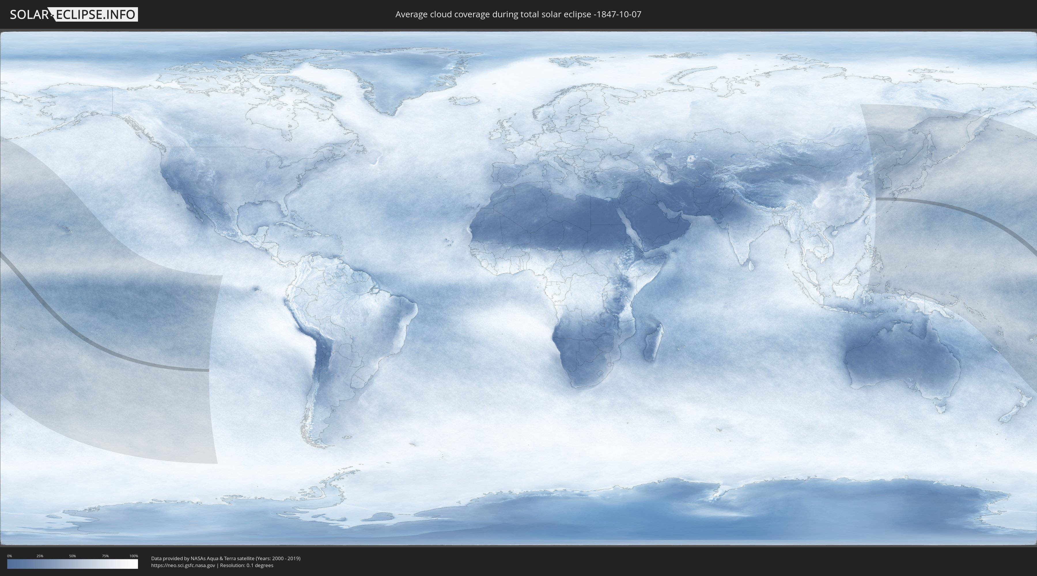The width and height of the screenshot is (1037, 576).
Task: Click the neo.sci.gsfc.nasa.gov URL text
Action: pyautogui.click(x=183, y=566)
